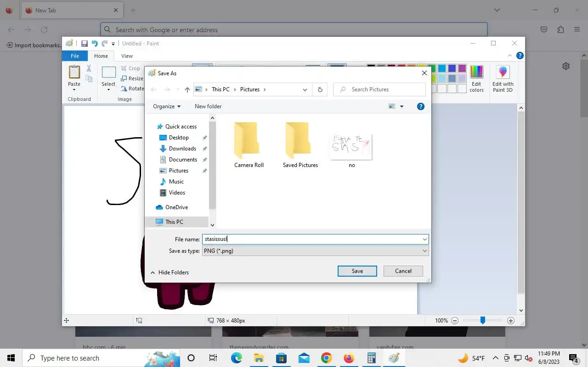Select the Firefox New Tab tab
Image resolution: width=588 pixels, height=367 pixels.
[71, 10]
